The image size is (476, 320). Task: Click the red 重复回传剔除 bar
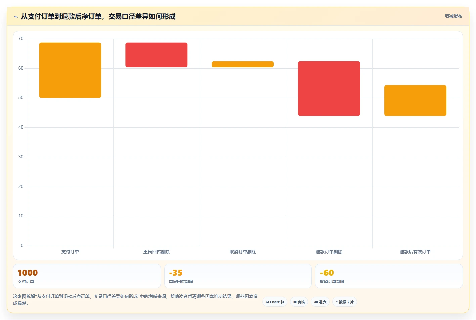point(157,55)
